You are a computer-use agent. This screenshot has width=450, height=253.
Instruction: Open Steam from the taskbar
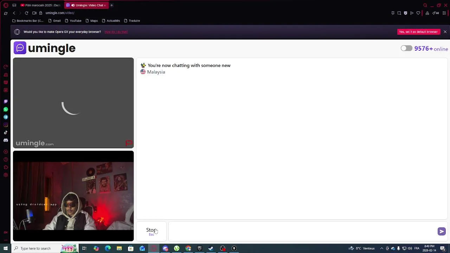click(x=211, y=248)
